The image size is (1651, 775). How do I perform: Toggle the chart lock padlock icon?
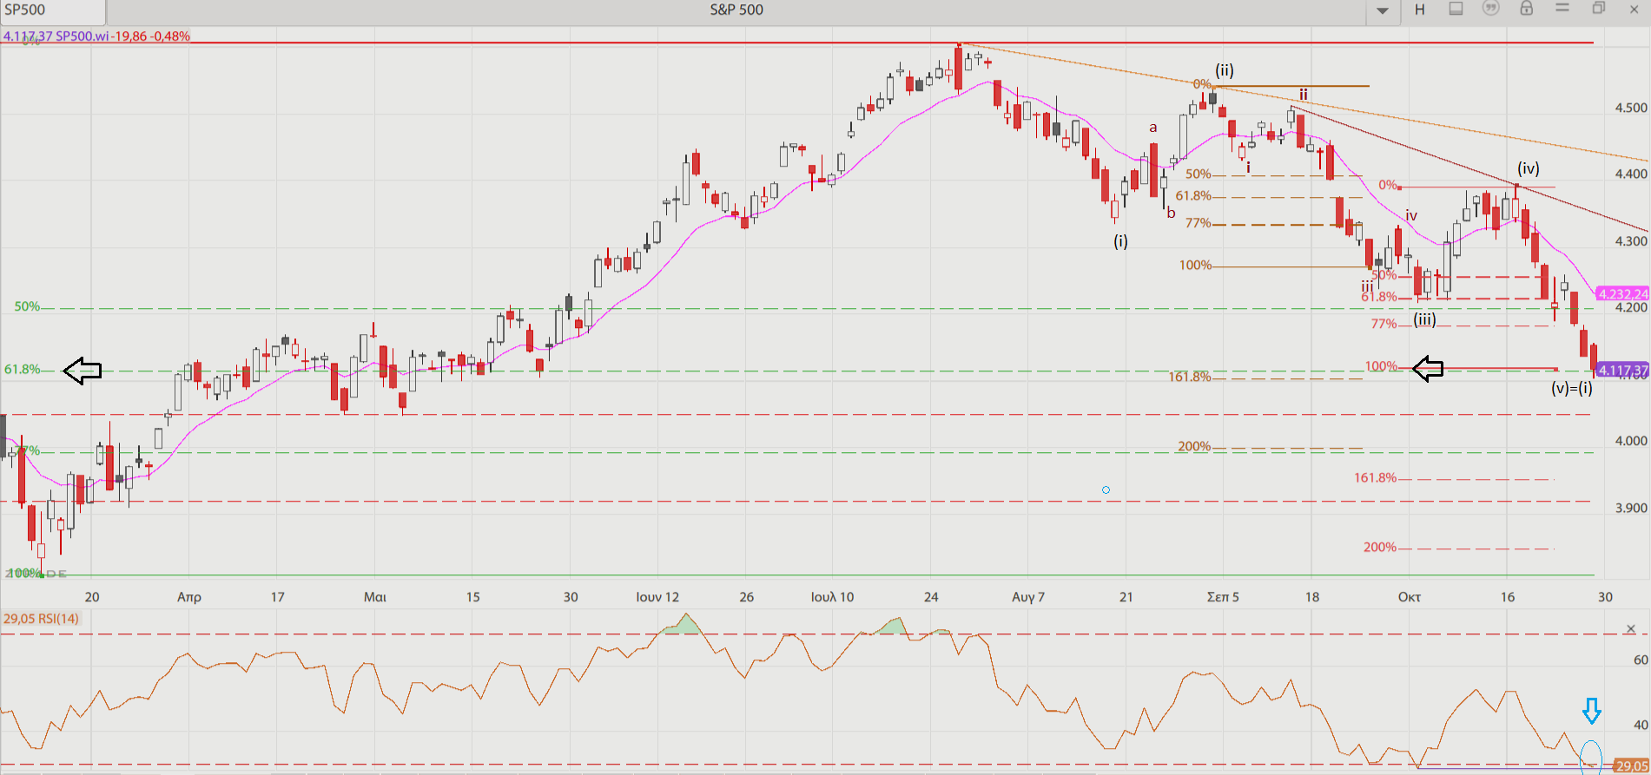[1526, 8]
